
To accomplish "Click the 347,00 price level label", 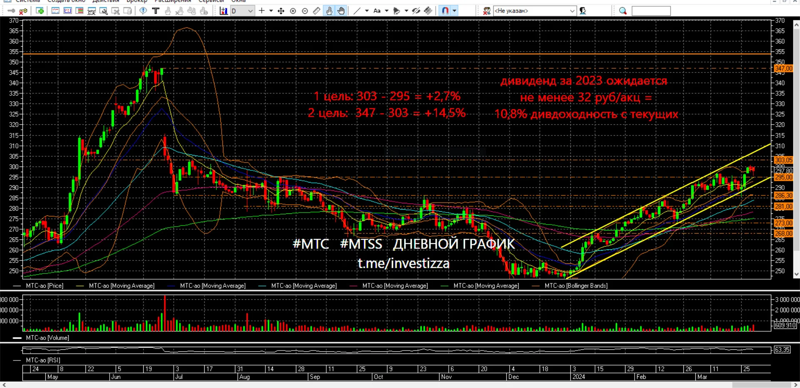I will click(x=783, y=68).
